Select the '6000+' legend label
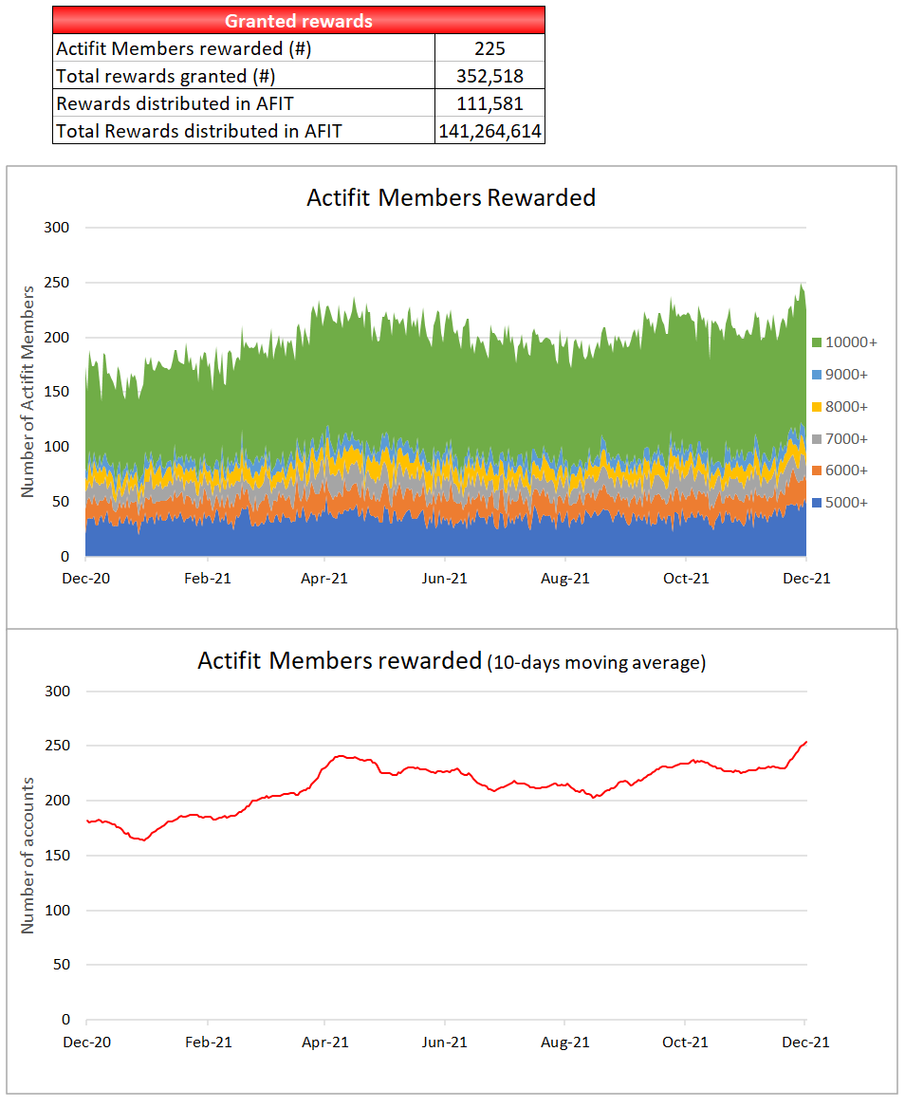 pyautogui.click(x=846, y=470)
